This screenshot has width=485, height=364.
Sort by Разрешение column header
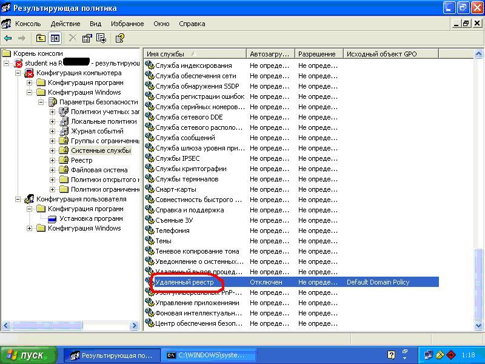(319, 54)
